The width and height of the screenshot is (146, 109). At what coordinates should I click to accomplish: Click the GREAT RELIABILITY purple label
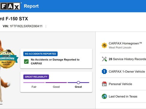point(36,77)
